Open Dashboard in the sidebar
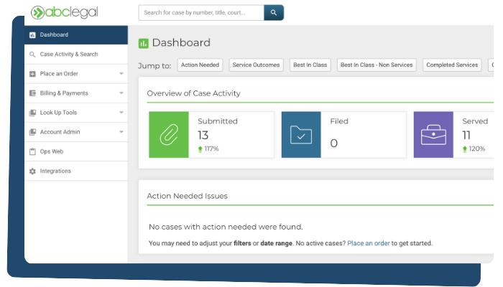 (76, 35)
